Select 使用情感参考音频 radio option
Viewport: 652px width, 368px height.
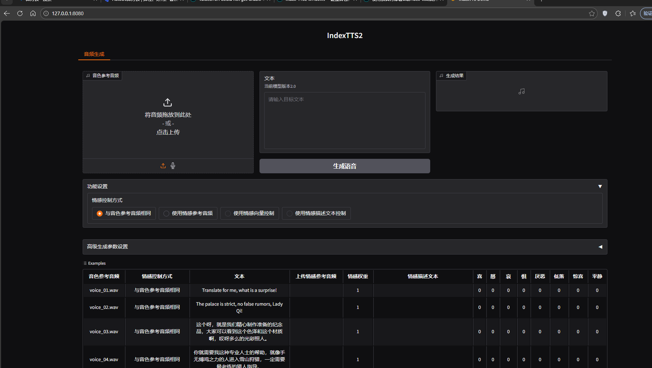coord(166,214)
